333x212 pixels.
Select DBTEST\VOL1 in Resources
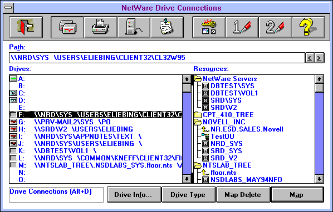[234, 93]
